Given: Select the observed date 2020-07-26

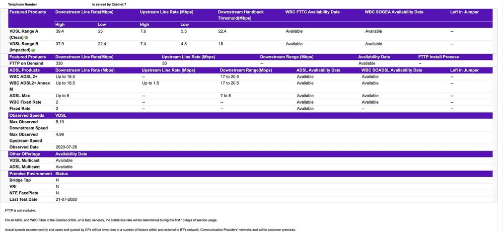Looking at the screenshot, I should click(x=66, y=147).
